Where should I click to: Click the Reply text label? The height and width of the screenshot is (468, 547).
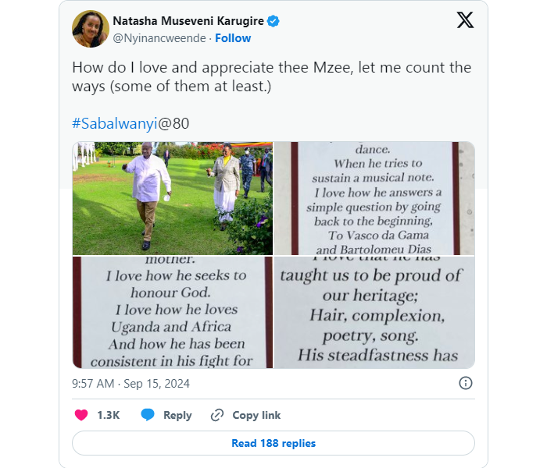pyautogui.click(x=177, y=415)
